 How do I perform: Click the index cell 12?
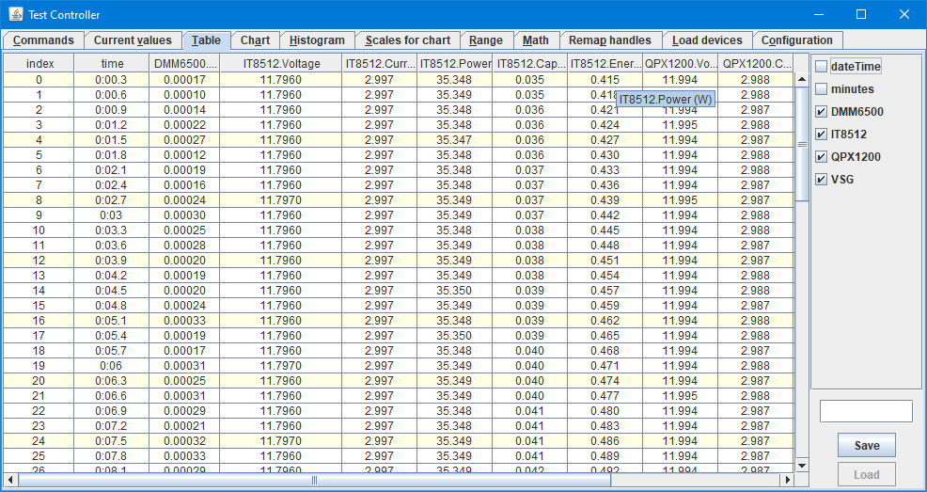click(x=39, y=261)
